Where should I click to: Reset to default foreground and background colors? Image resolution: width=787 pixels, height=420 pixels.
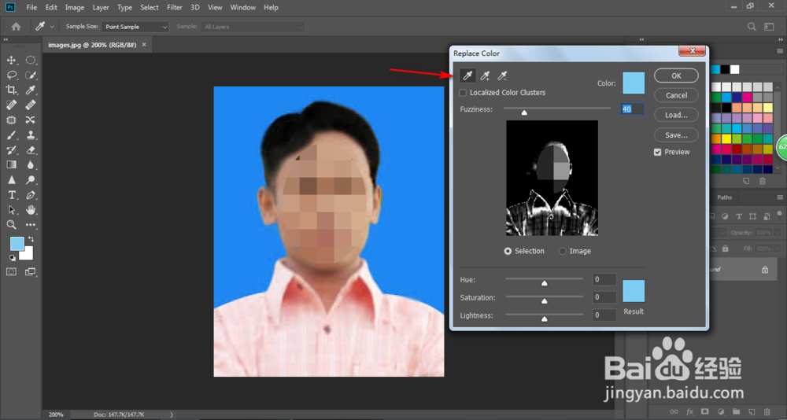click(12, 258)
